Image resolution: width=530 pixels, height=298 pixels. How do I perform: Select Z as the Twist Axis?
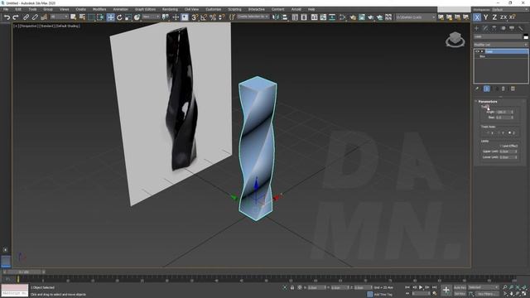[510, 132]
